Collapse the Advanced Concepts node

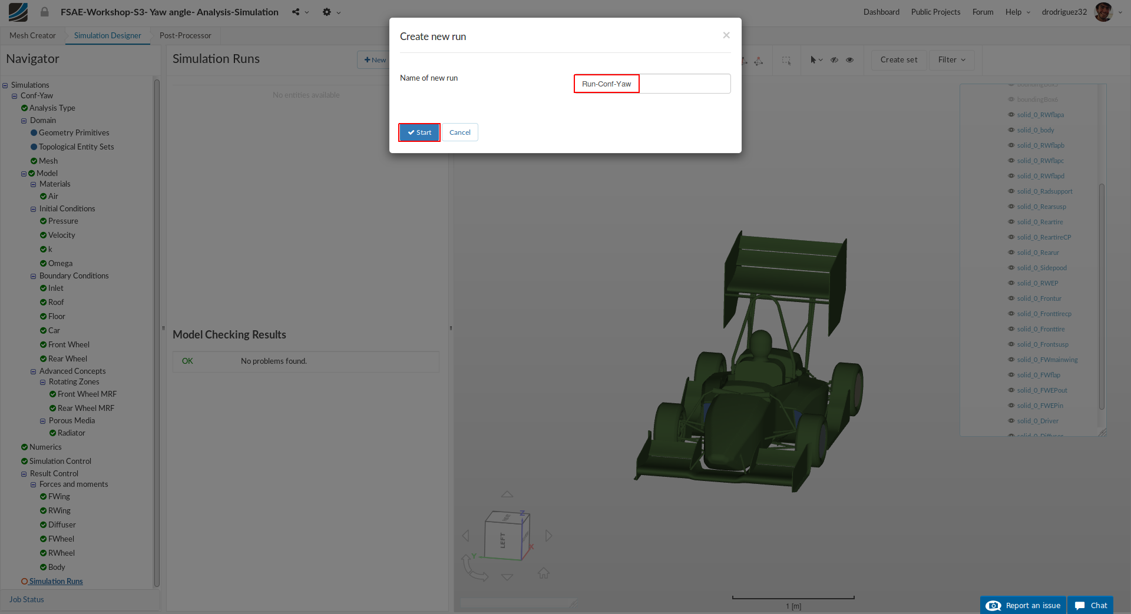click(34, 371)
